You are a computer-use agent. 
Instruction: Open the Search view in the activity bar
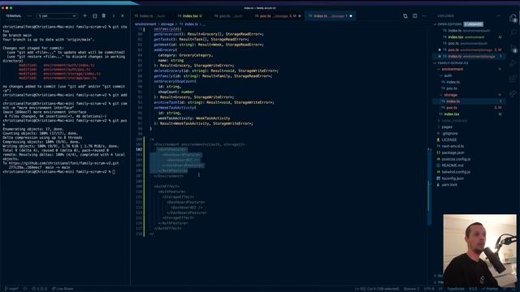[513, 32]
